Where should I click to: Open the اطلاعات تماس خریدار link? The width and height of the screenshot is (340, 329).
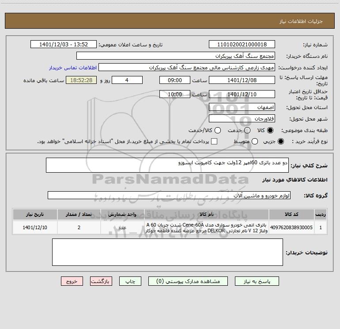click(x=73, y=68)
